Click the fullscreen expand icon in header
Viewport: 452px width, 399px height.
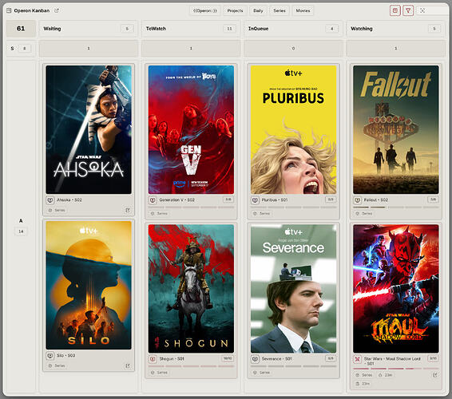pos(422,10)
